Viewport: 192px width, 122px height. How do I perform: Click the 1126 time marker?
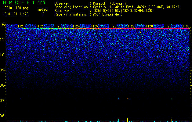click(113, 26)
